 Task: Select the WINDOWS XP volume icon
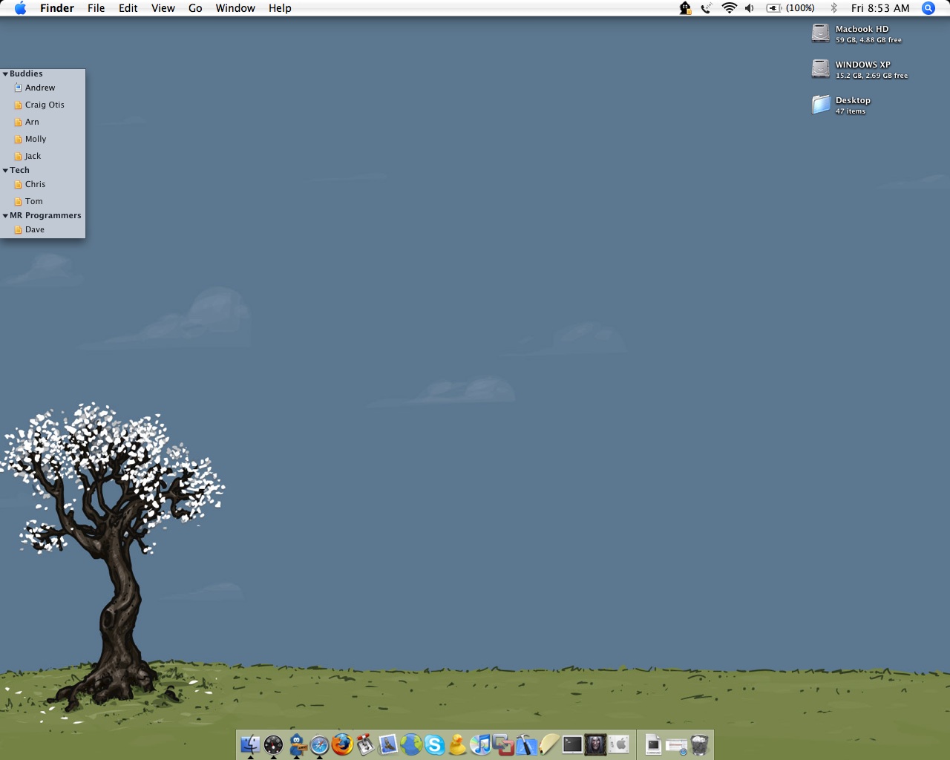[x=820, y=69]
